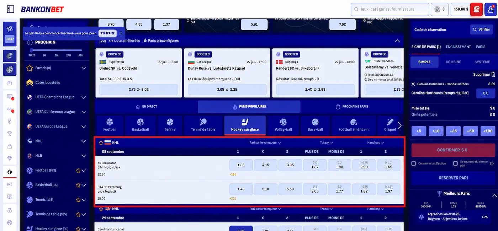Click the search field for games and providers
This screenshot has width=498, height=231.
tap(390, 9)
